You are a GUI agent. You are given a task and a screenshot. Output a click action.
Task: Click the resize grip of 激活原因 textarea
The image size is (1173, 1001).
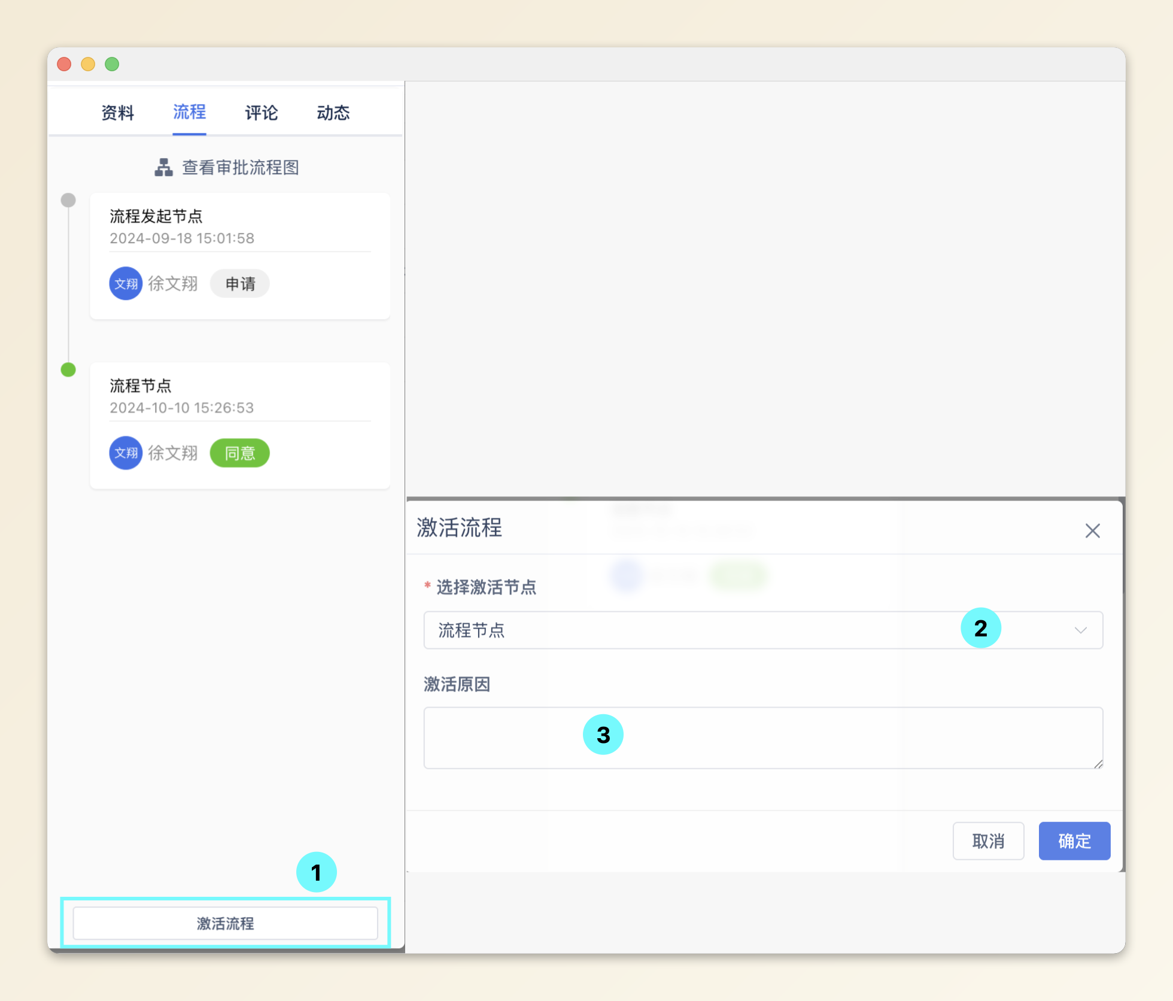(x=1098, y=763)
